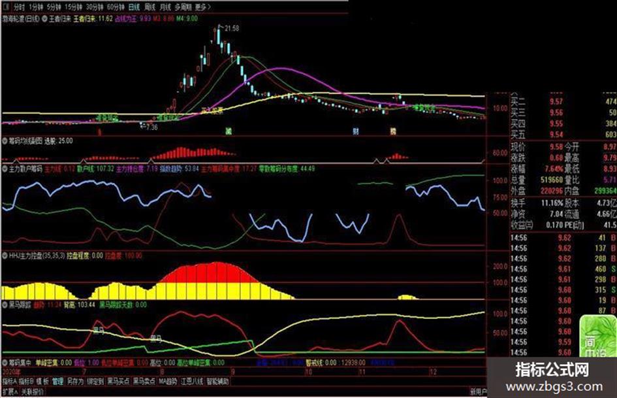Click the 净资 value 7.04
This screenshot has height=398, width=617.
tap(556, 214)
